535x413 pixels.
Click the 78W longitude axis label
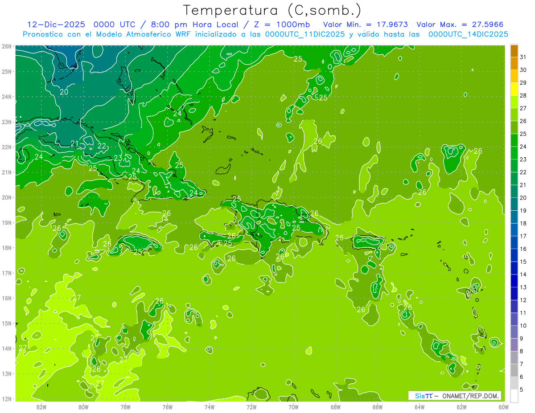125,407
